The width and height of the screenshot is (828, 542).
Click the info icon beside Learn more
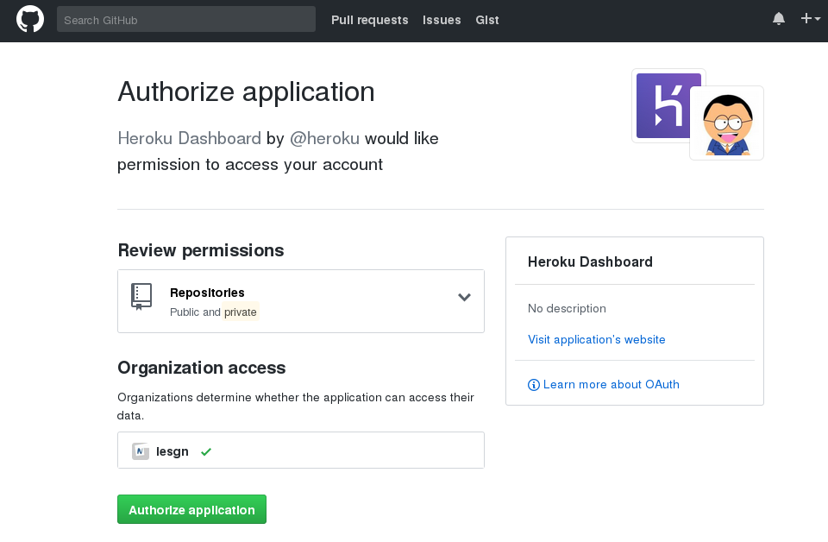pyautogui.click(x=534, y=385)
